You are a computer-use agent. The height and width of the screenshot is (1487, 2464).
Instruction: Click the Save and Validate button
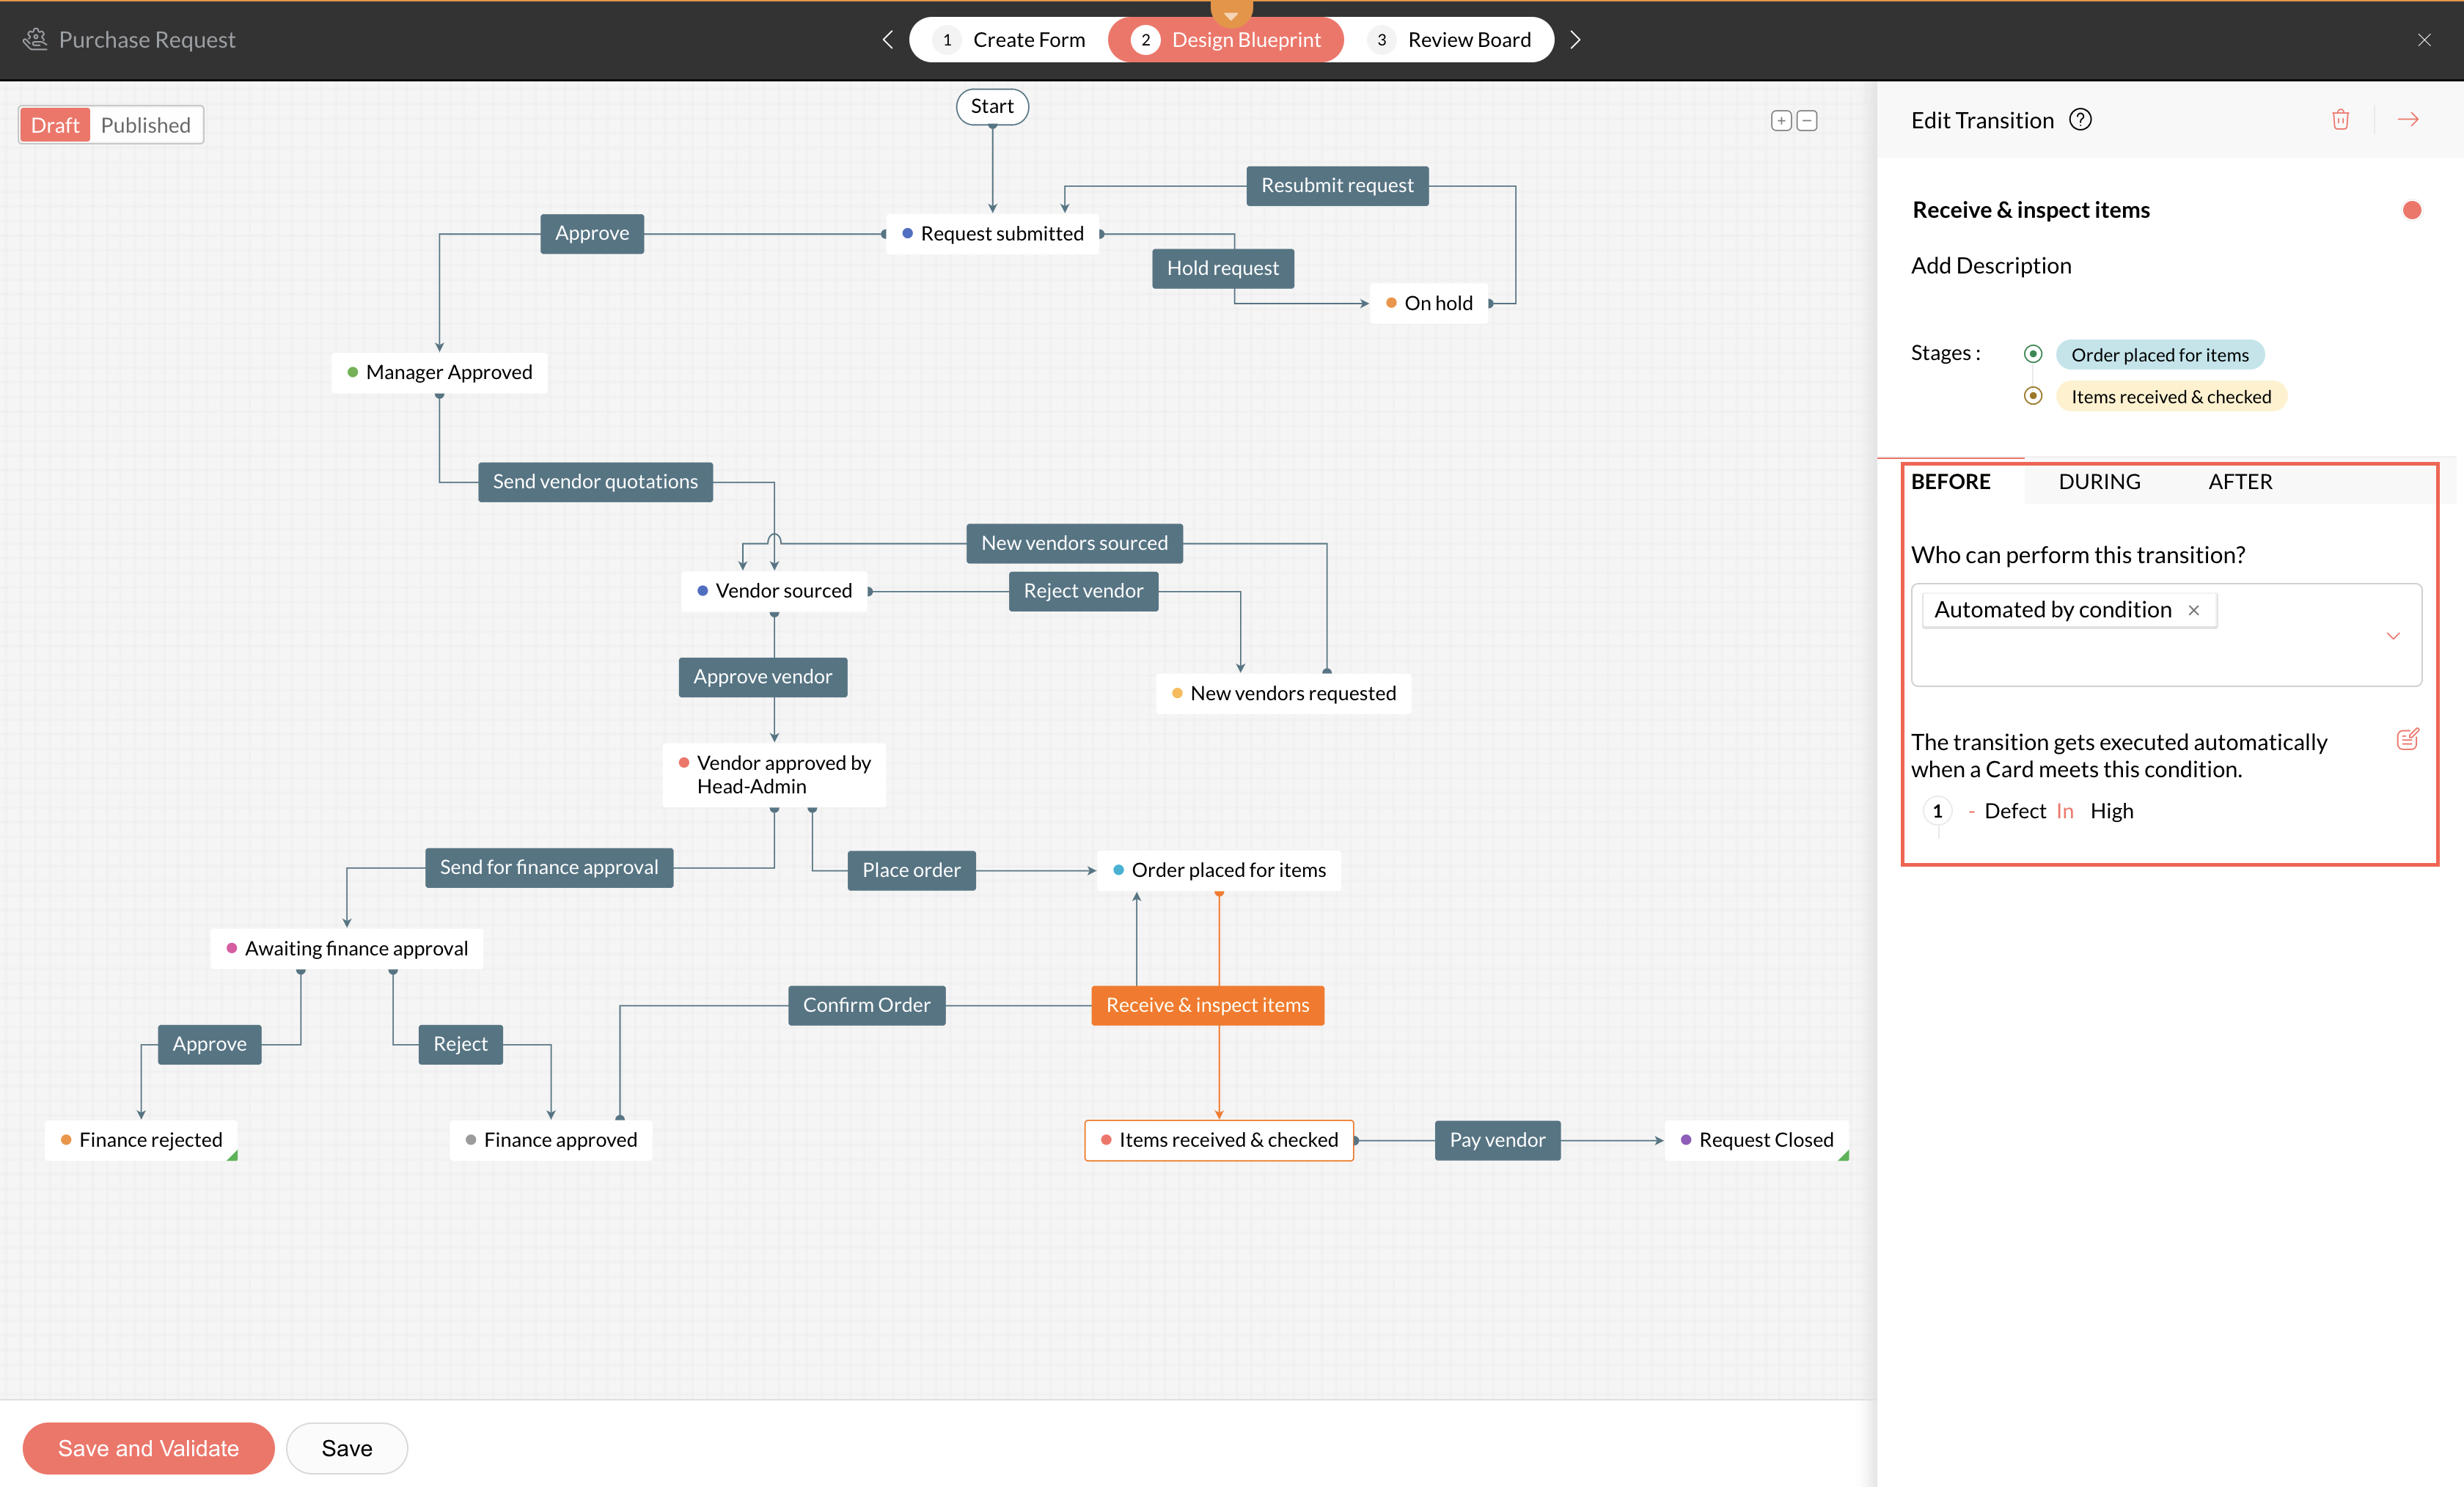point(148,1448)
